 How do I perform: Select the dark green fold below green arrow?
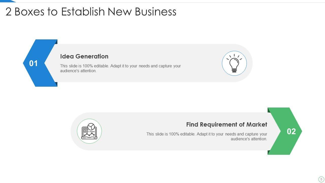point(269,152)
